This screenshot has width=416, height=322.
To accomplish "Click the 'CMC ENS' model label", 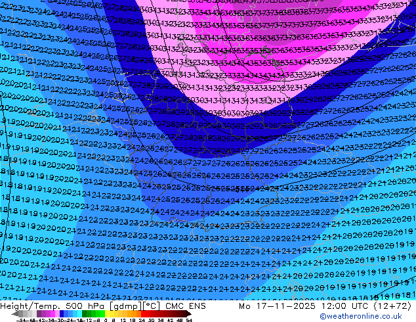I will (186, 306).
